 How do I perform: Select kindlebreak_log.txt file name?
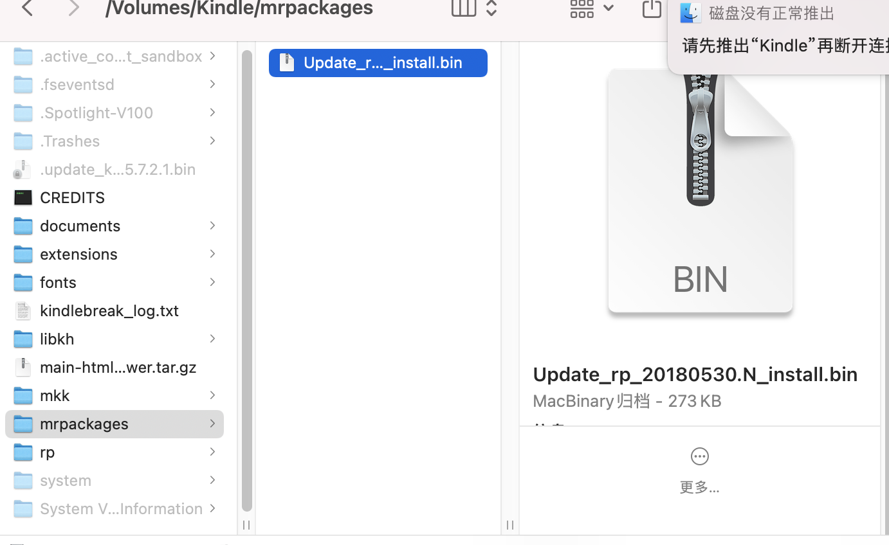pos(109,310)
